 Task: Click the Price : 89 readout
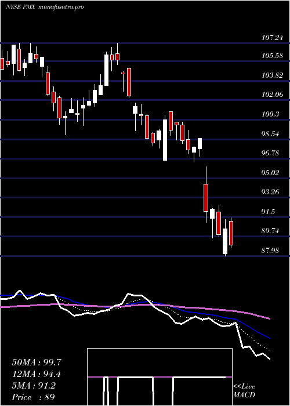pyautogui.click(x=33, y=397)
